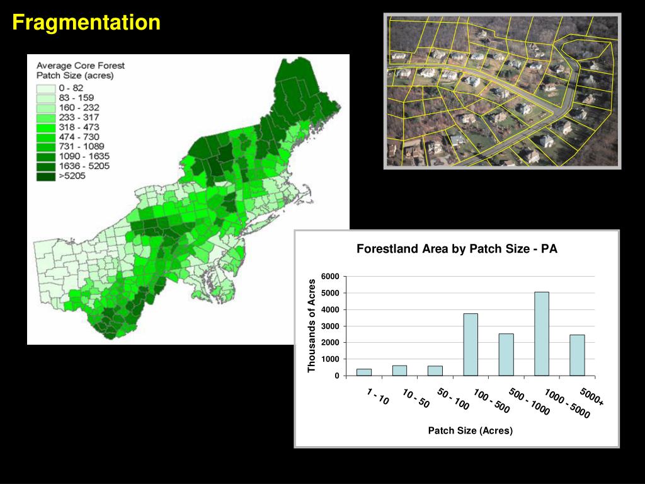Click the 50 - 100 patch size bar
Image resolution: width=645 pixels, height=484 pixels.
click(435, 371)
